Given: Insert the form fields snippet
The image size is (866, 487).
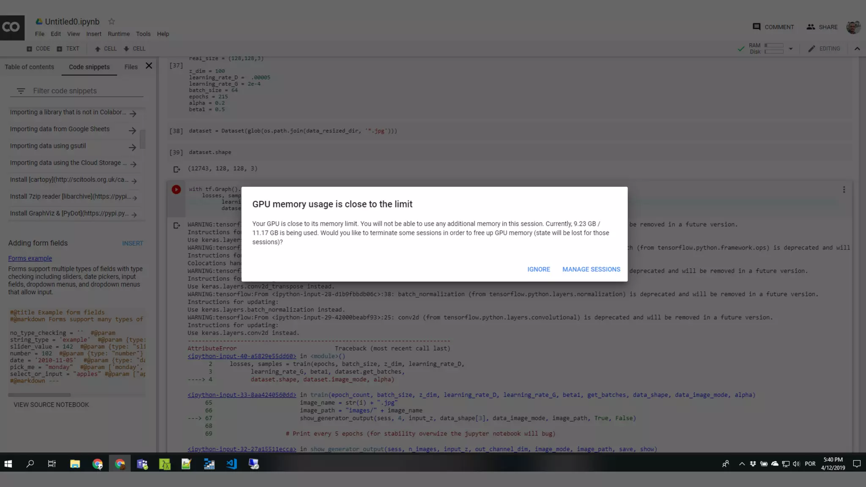Looking at the screenshot, I should (132, 243).
